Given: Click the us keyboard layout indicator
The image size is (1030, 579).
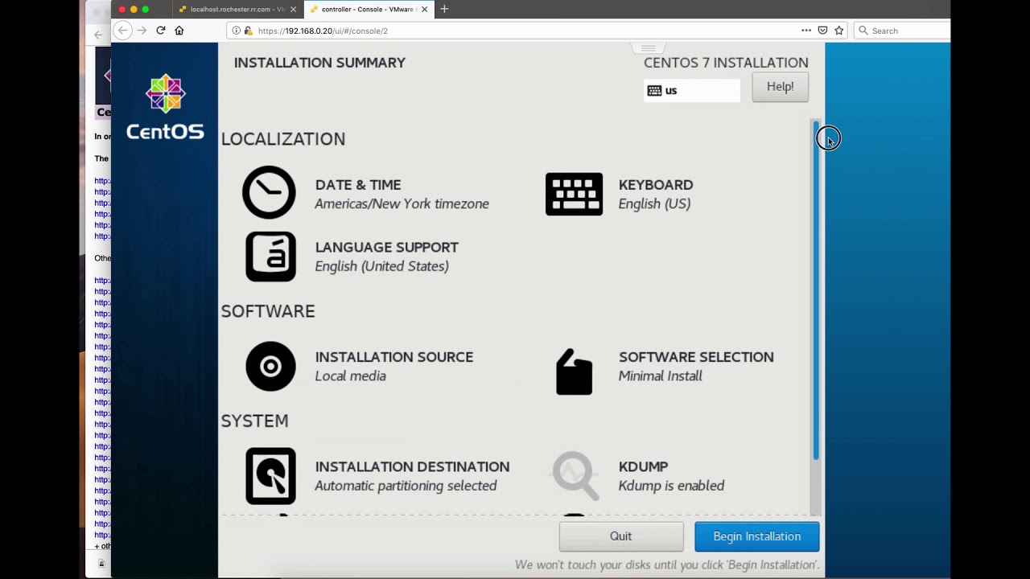Looking at the screenshot, I should tap(692, 91).
